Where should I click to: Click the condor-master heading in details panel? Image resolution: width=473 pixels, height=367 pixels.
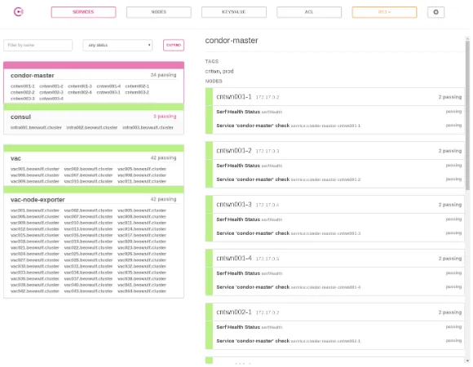tap(232, 41)
